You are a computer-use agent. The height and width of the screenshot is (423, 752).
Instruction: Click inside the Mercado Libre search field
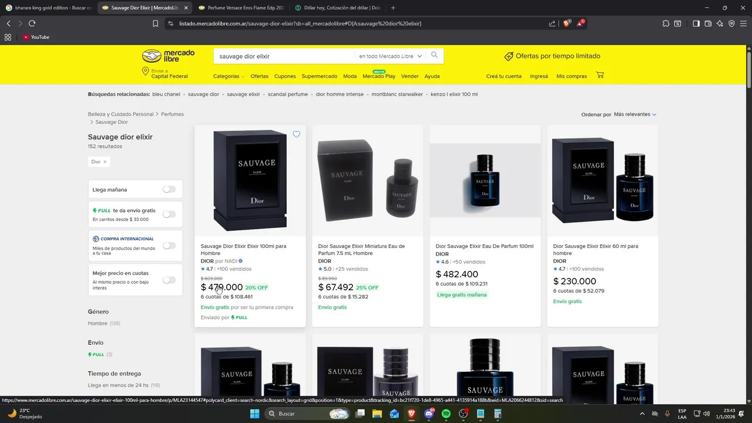pyautogui.click(x=285, y=56)
